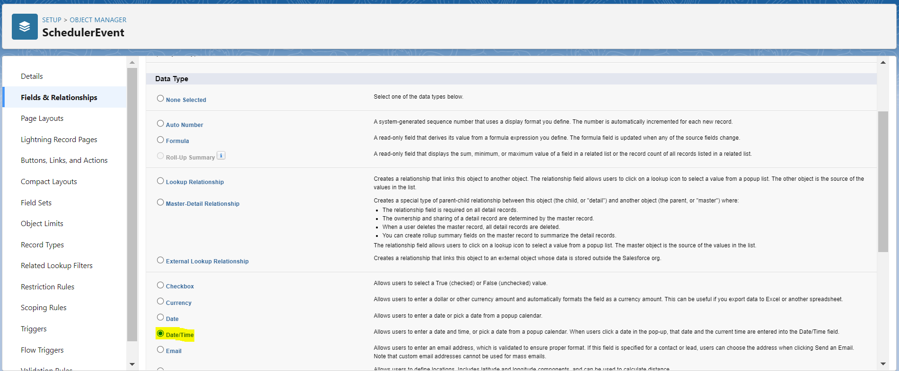Go to Fields & Relationships tab
899x371 pixels.
tap(59, 97)
